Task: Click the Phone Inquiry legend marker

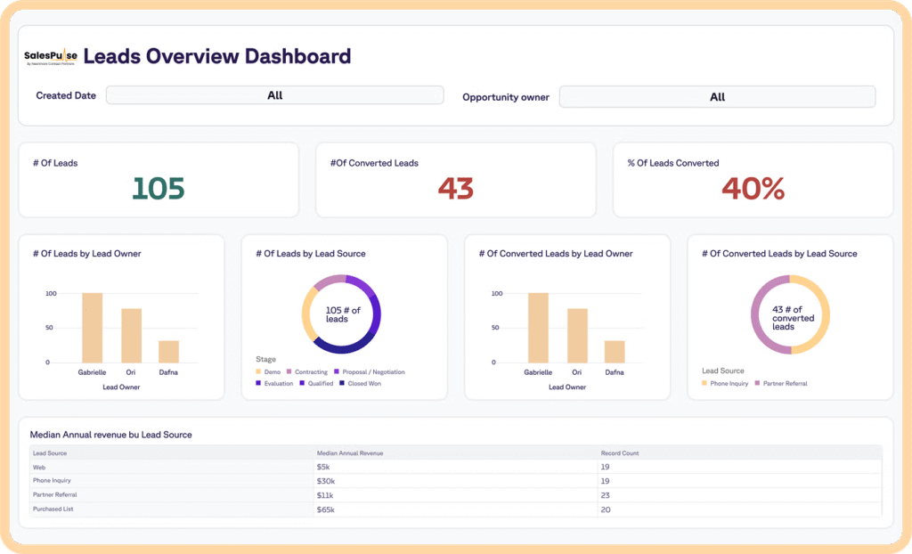Action: pos(705,384)
